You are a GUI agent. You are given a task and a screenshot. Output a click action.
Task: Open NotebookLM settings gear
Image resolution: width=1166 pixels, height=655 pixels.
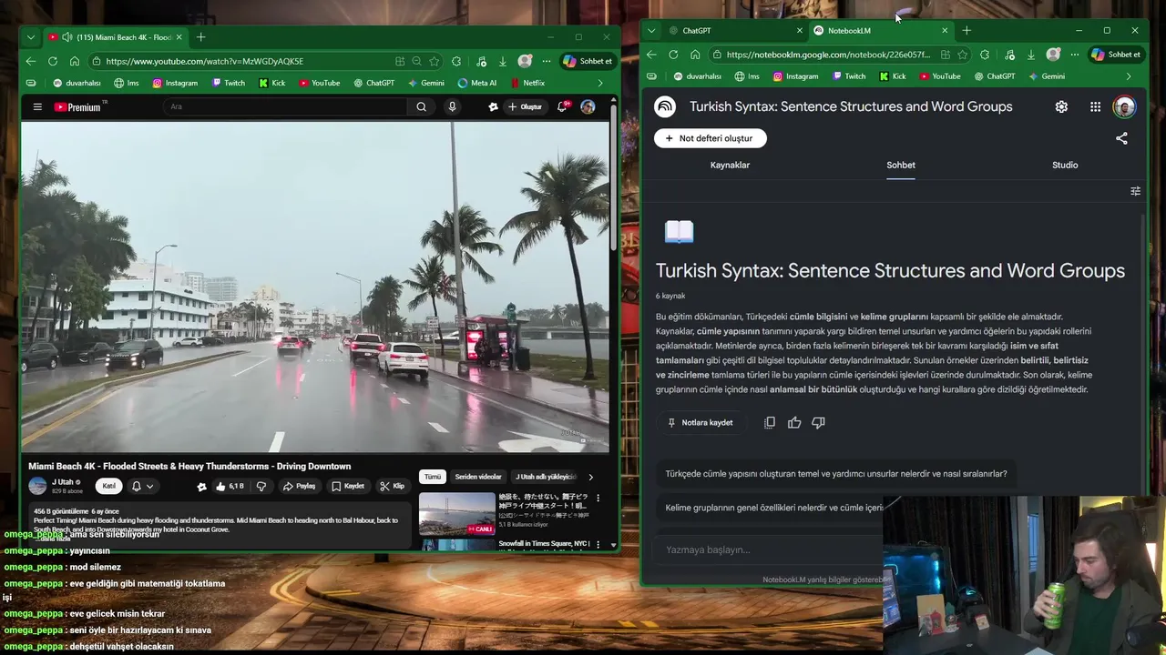pos(1061,106)
